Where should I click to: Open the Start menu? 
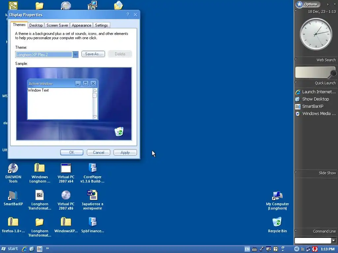coord(10,249)
